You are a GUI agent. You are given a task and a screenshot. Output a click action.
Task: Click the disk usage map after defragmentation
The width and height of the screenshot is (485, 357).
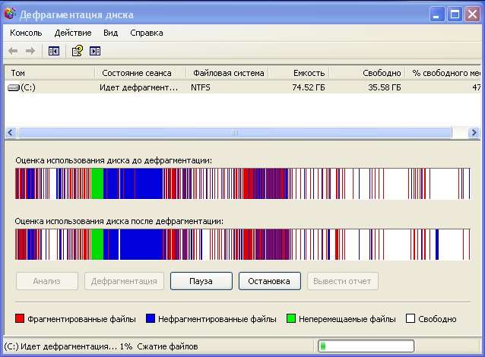242,245
